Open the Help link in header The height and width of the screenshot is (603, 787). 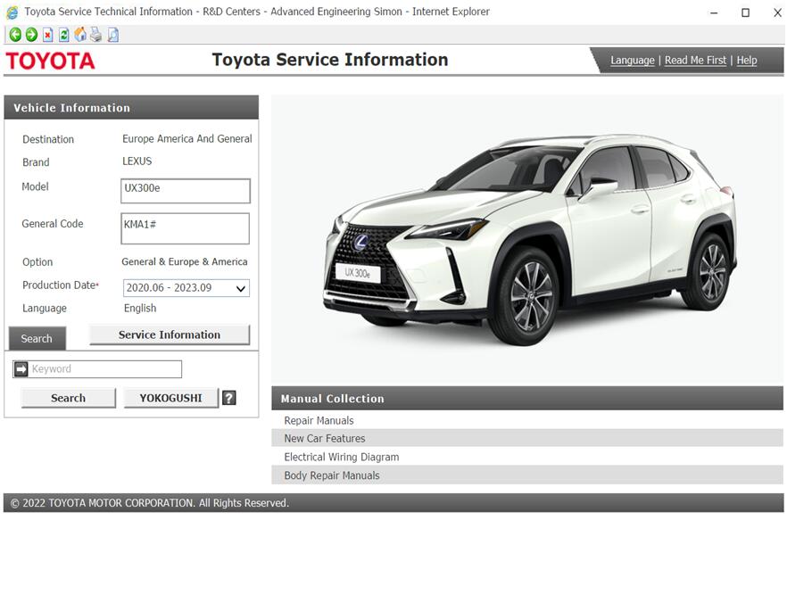tap(746, 60)
